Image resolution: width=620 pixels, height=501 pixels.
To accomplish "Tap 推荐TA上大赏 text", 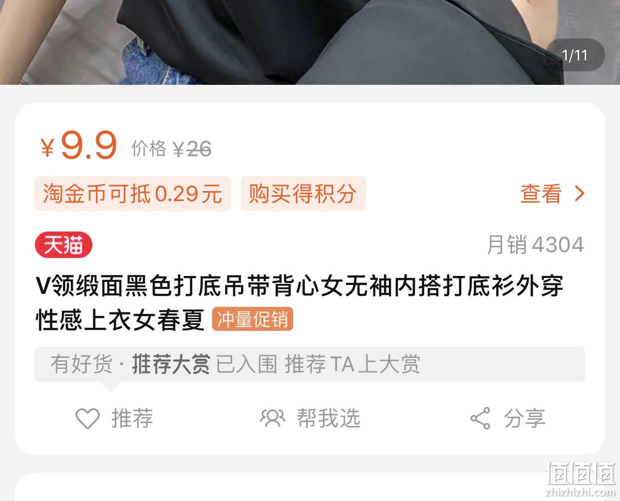I will pos(352,364).
